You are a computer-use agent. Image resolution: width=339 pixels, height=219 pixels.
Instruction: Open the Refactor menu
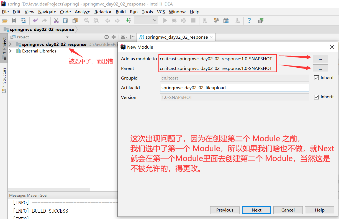tap(103, 12)
